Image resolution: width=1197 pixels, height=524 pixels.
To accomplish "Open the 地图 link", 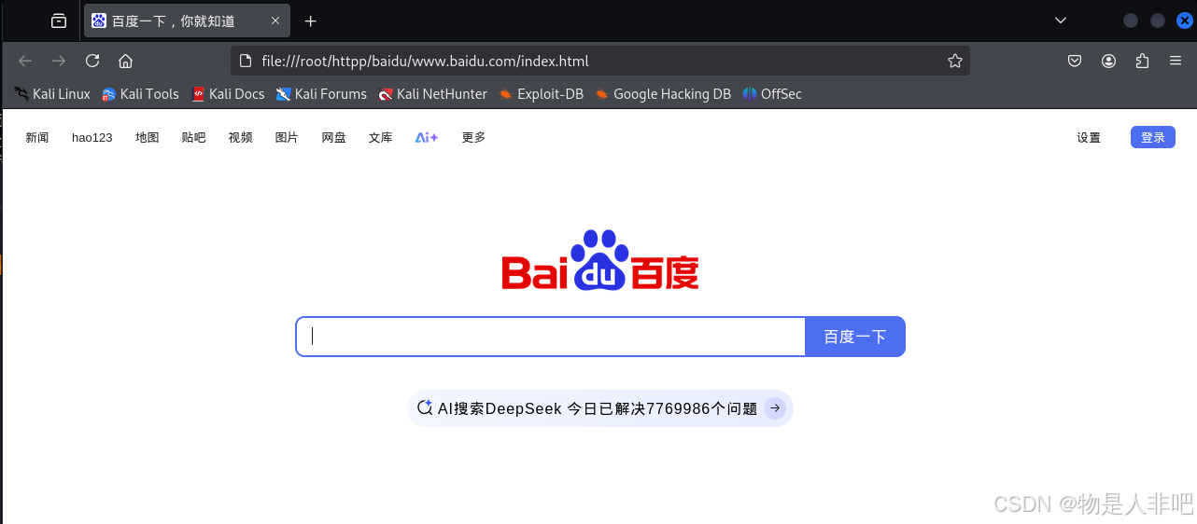I will point(148,137).
